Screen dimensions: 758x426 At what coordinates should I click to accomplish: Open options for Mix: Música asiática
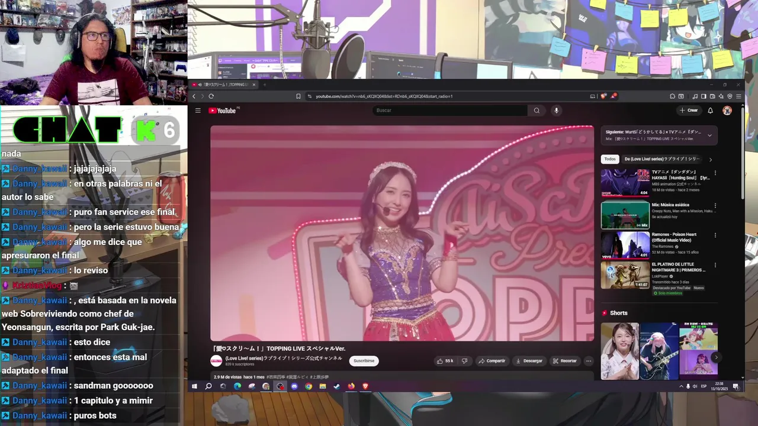[x=715, y=205]
